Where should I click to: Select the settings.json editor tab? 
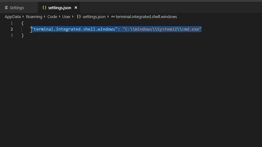click(x=59, y=8)
